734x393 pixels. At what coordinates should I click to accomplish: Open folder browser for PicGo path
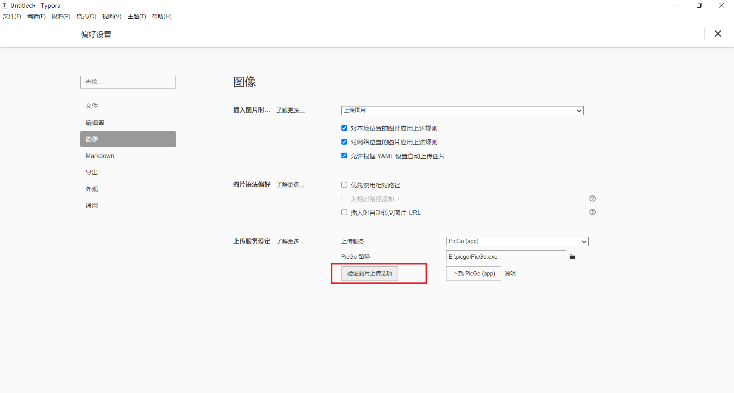pos(572,257)
